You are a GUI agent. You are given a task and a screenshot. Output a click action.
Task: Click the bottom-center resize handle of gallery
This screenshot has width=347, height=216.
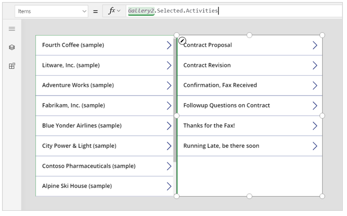tap(249, 196)
